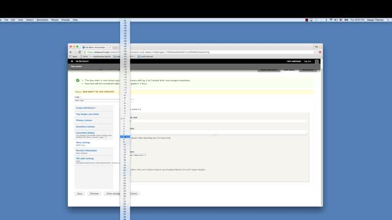Reload the page with the refresh icon

click(x=80, y=52)
